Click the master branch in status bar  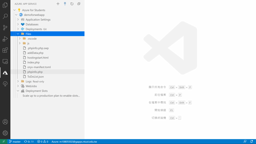tap(15, 141)
